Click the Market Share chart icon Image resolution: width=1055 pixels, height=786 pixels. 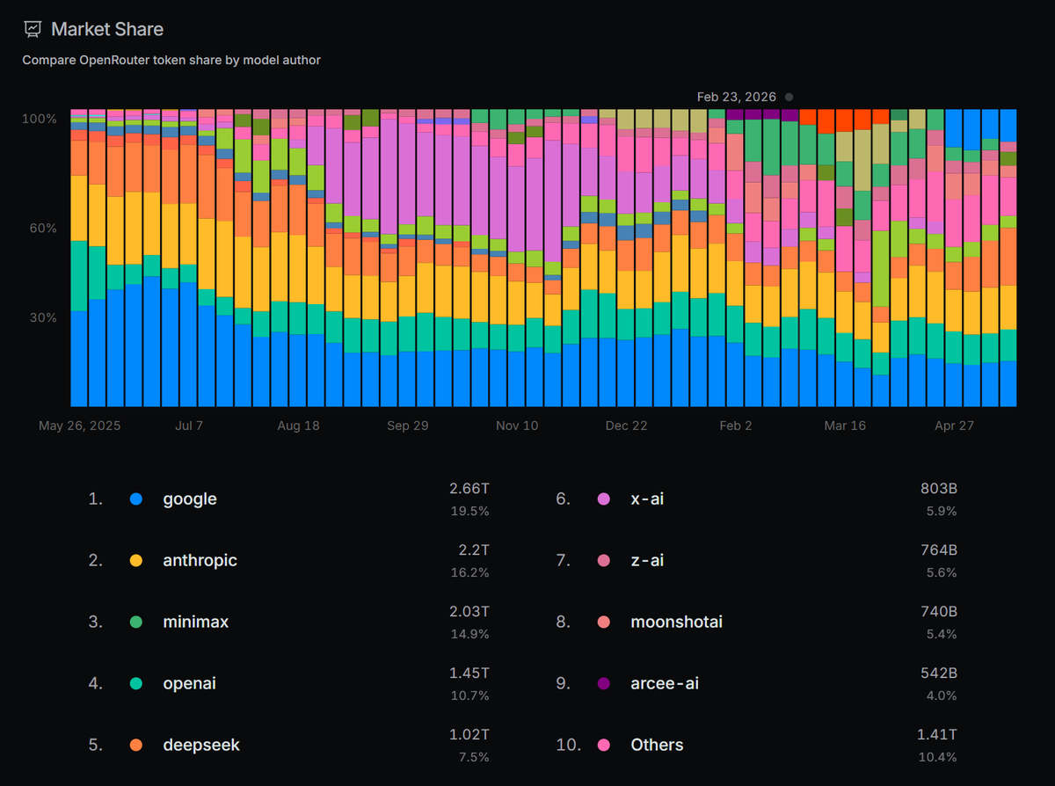click(33, 29)
